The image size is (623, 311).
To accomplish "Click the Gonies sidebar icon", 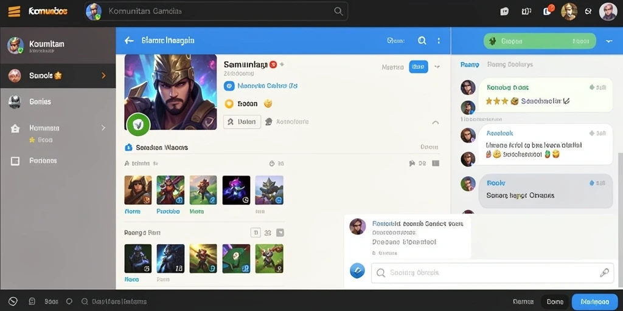I will pyautogui.click(x=15, y=102).
